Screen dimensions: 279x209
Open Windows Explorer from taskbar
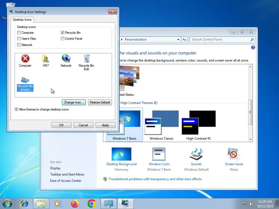click(x=41, y=204)
